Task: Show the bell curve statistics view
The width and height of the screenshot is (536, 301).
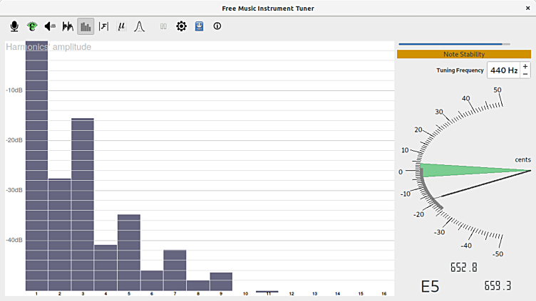Action: 140,27
